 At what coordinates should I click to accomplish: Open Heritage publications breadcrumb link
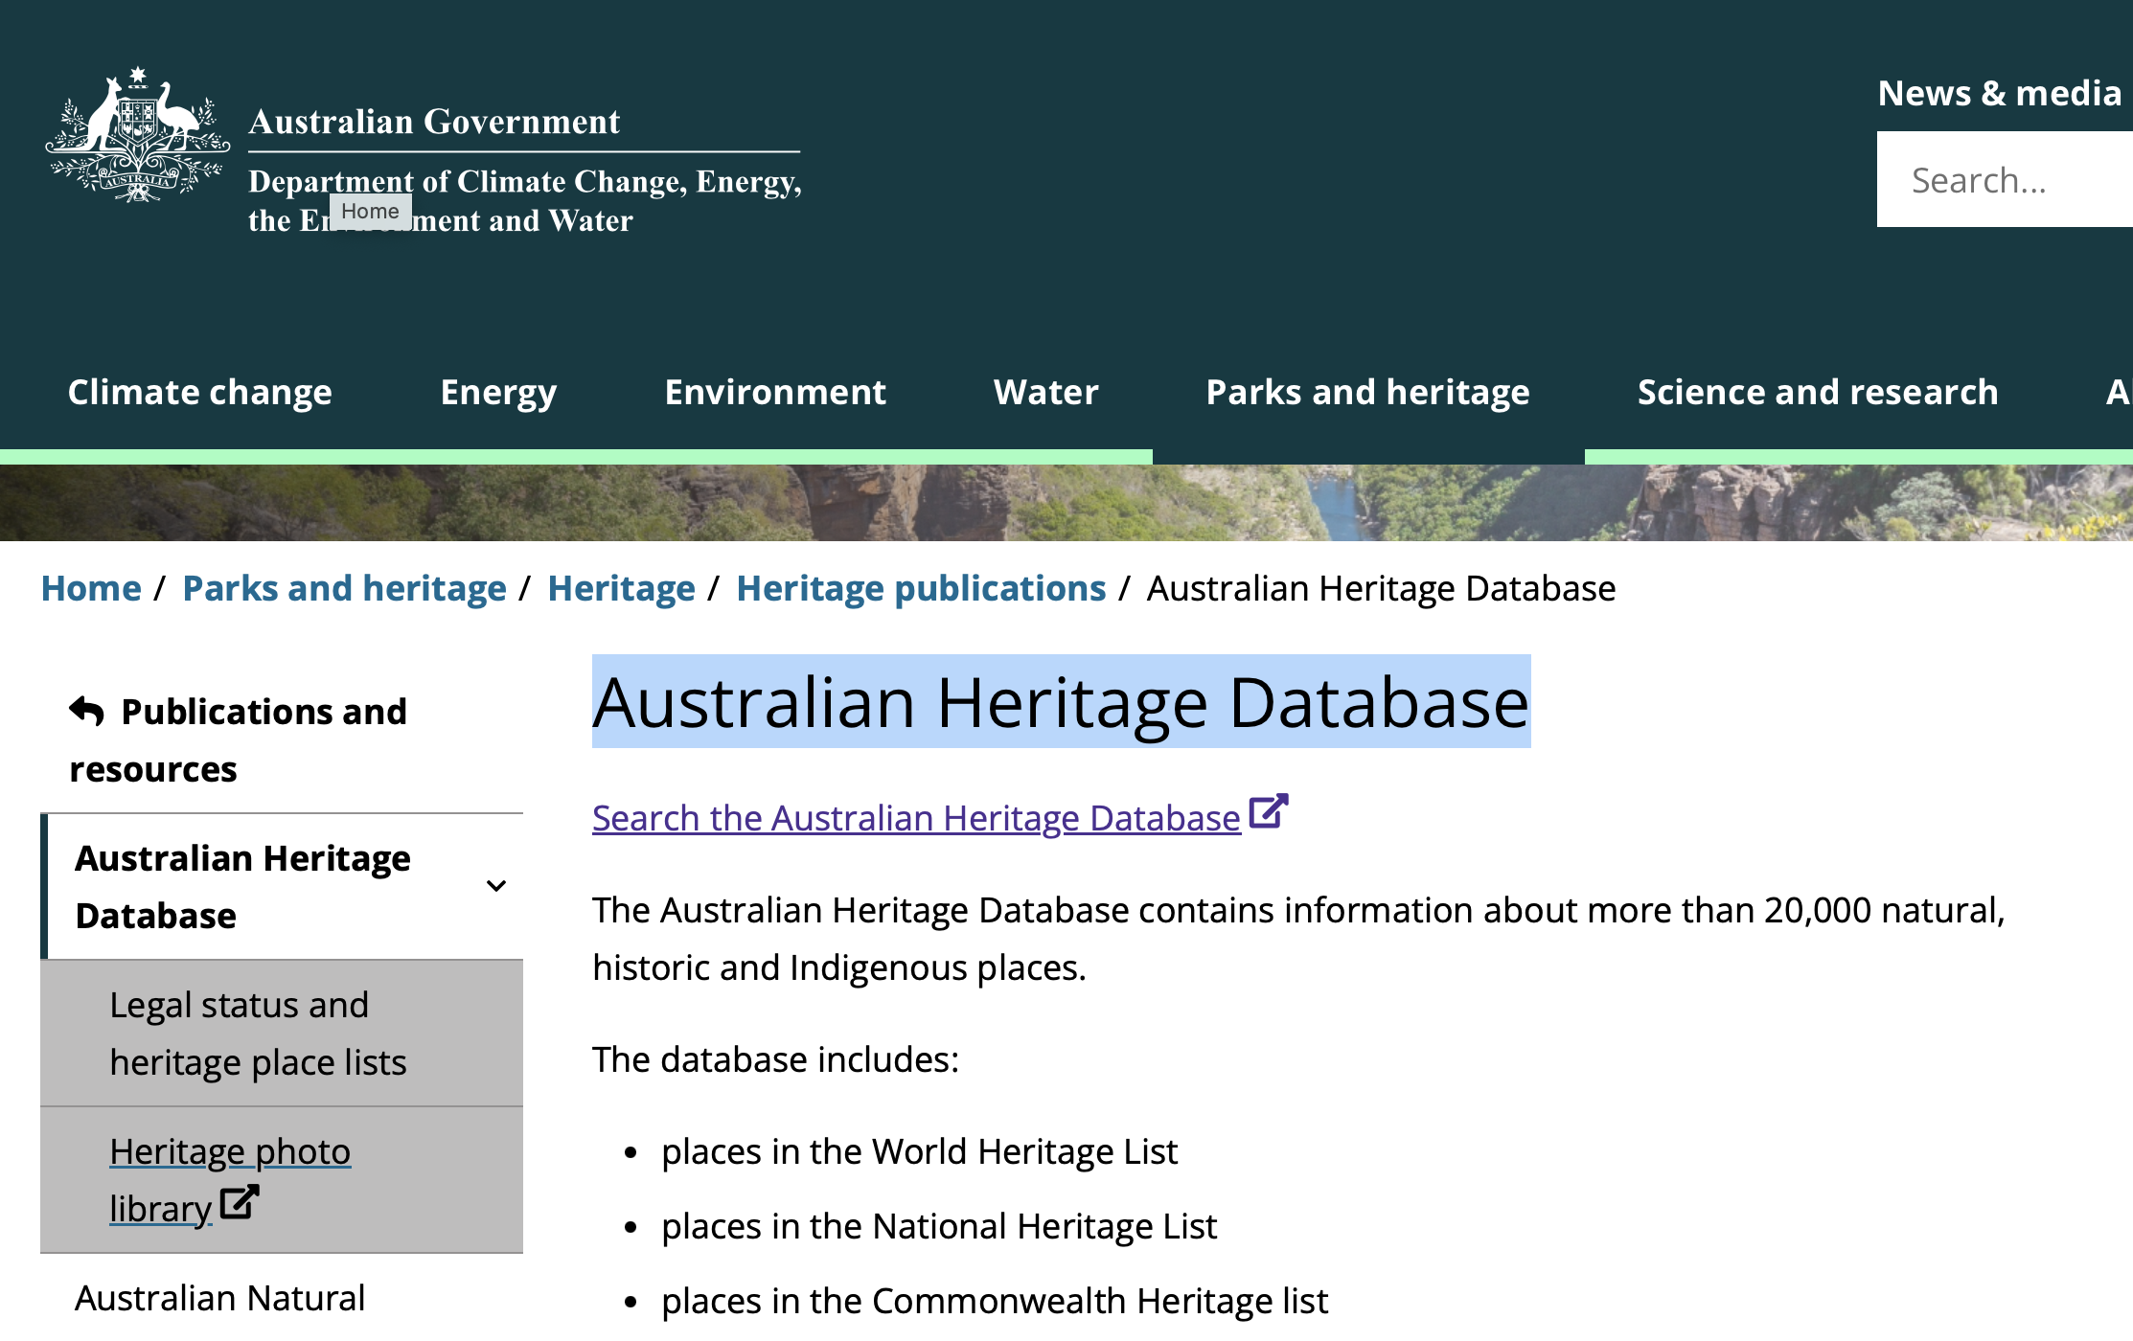click(x=921, y=588)
